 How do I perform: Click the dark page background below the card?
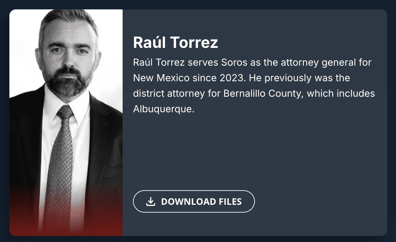click(198, 239)
